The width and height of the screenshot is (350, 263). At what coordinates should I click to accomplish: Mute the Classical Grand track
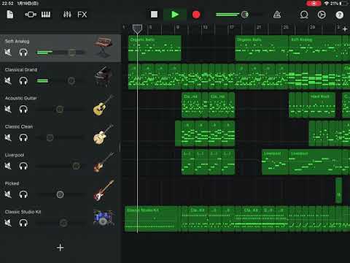click(8, 80)
